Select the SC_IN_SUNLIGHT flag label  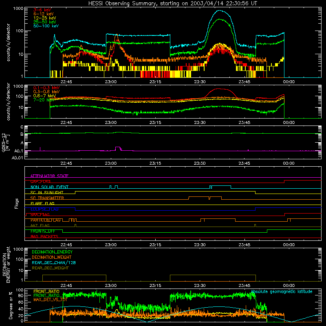[47, 192]
